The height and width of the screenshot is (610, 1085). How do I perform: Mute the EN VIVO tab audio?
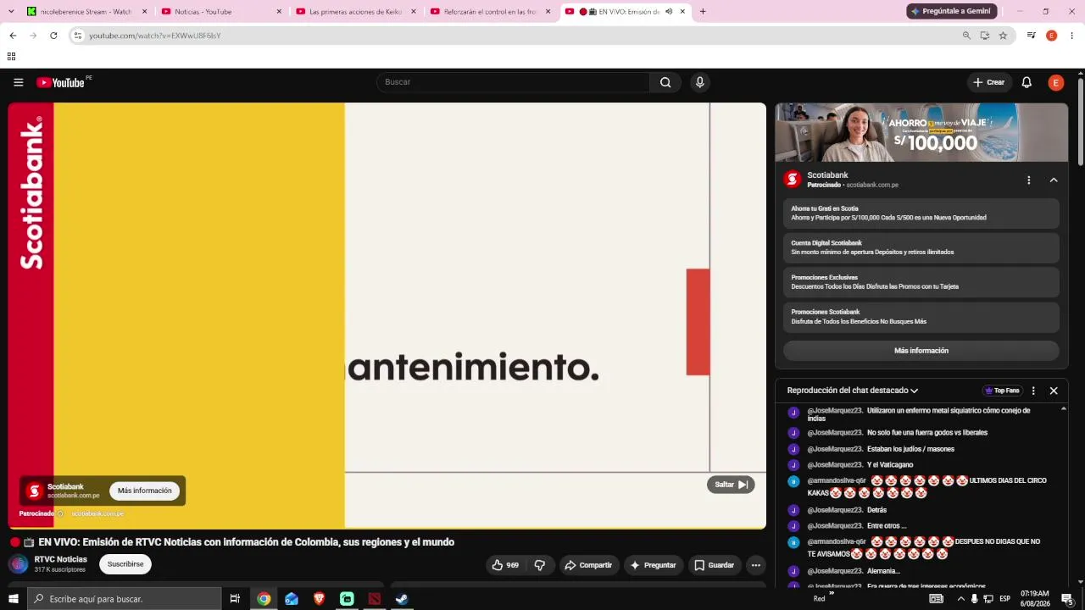click(x=669, y=12)
